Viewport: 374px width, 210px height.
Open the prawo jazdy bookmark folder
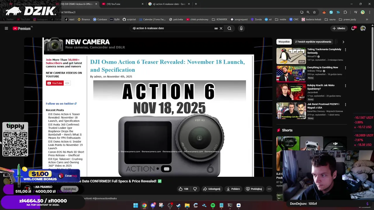pos(347,20)
